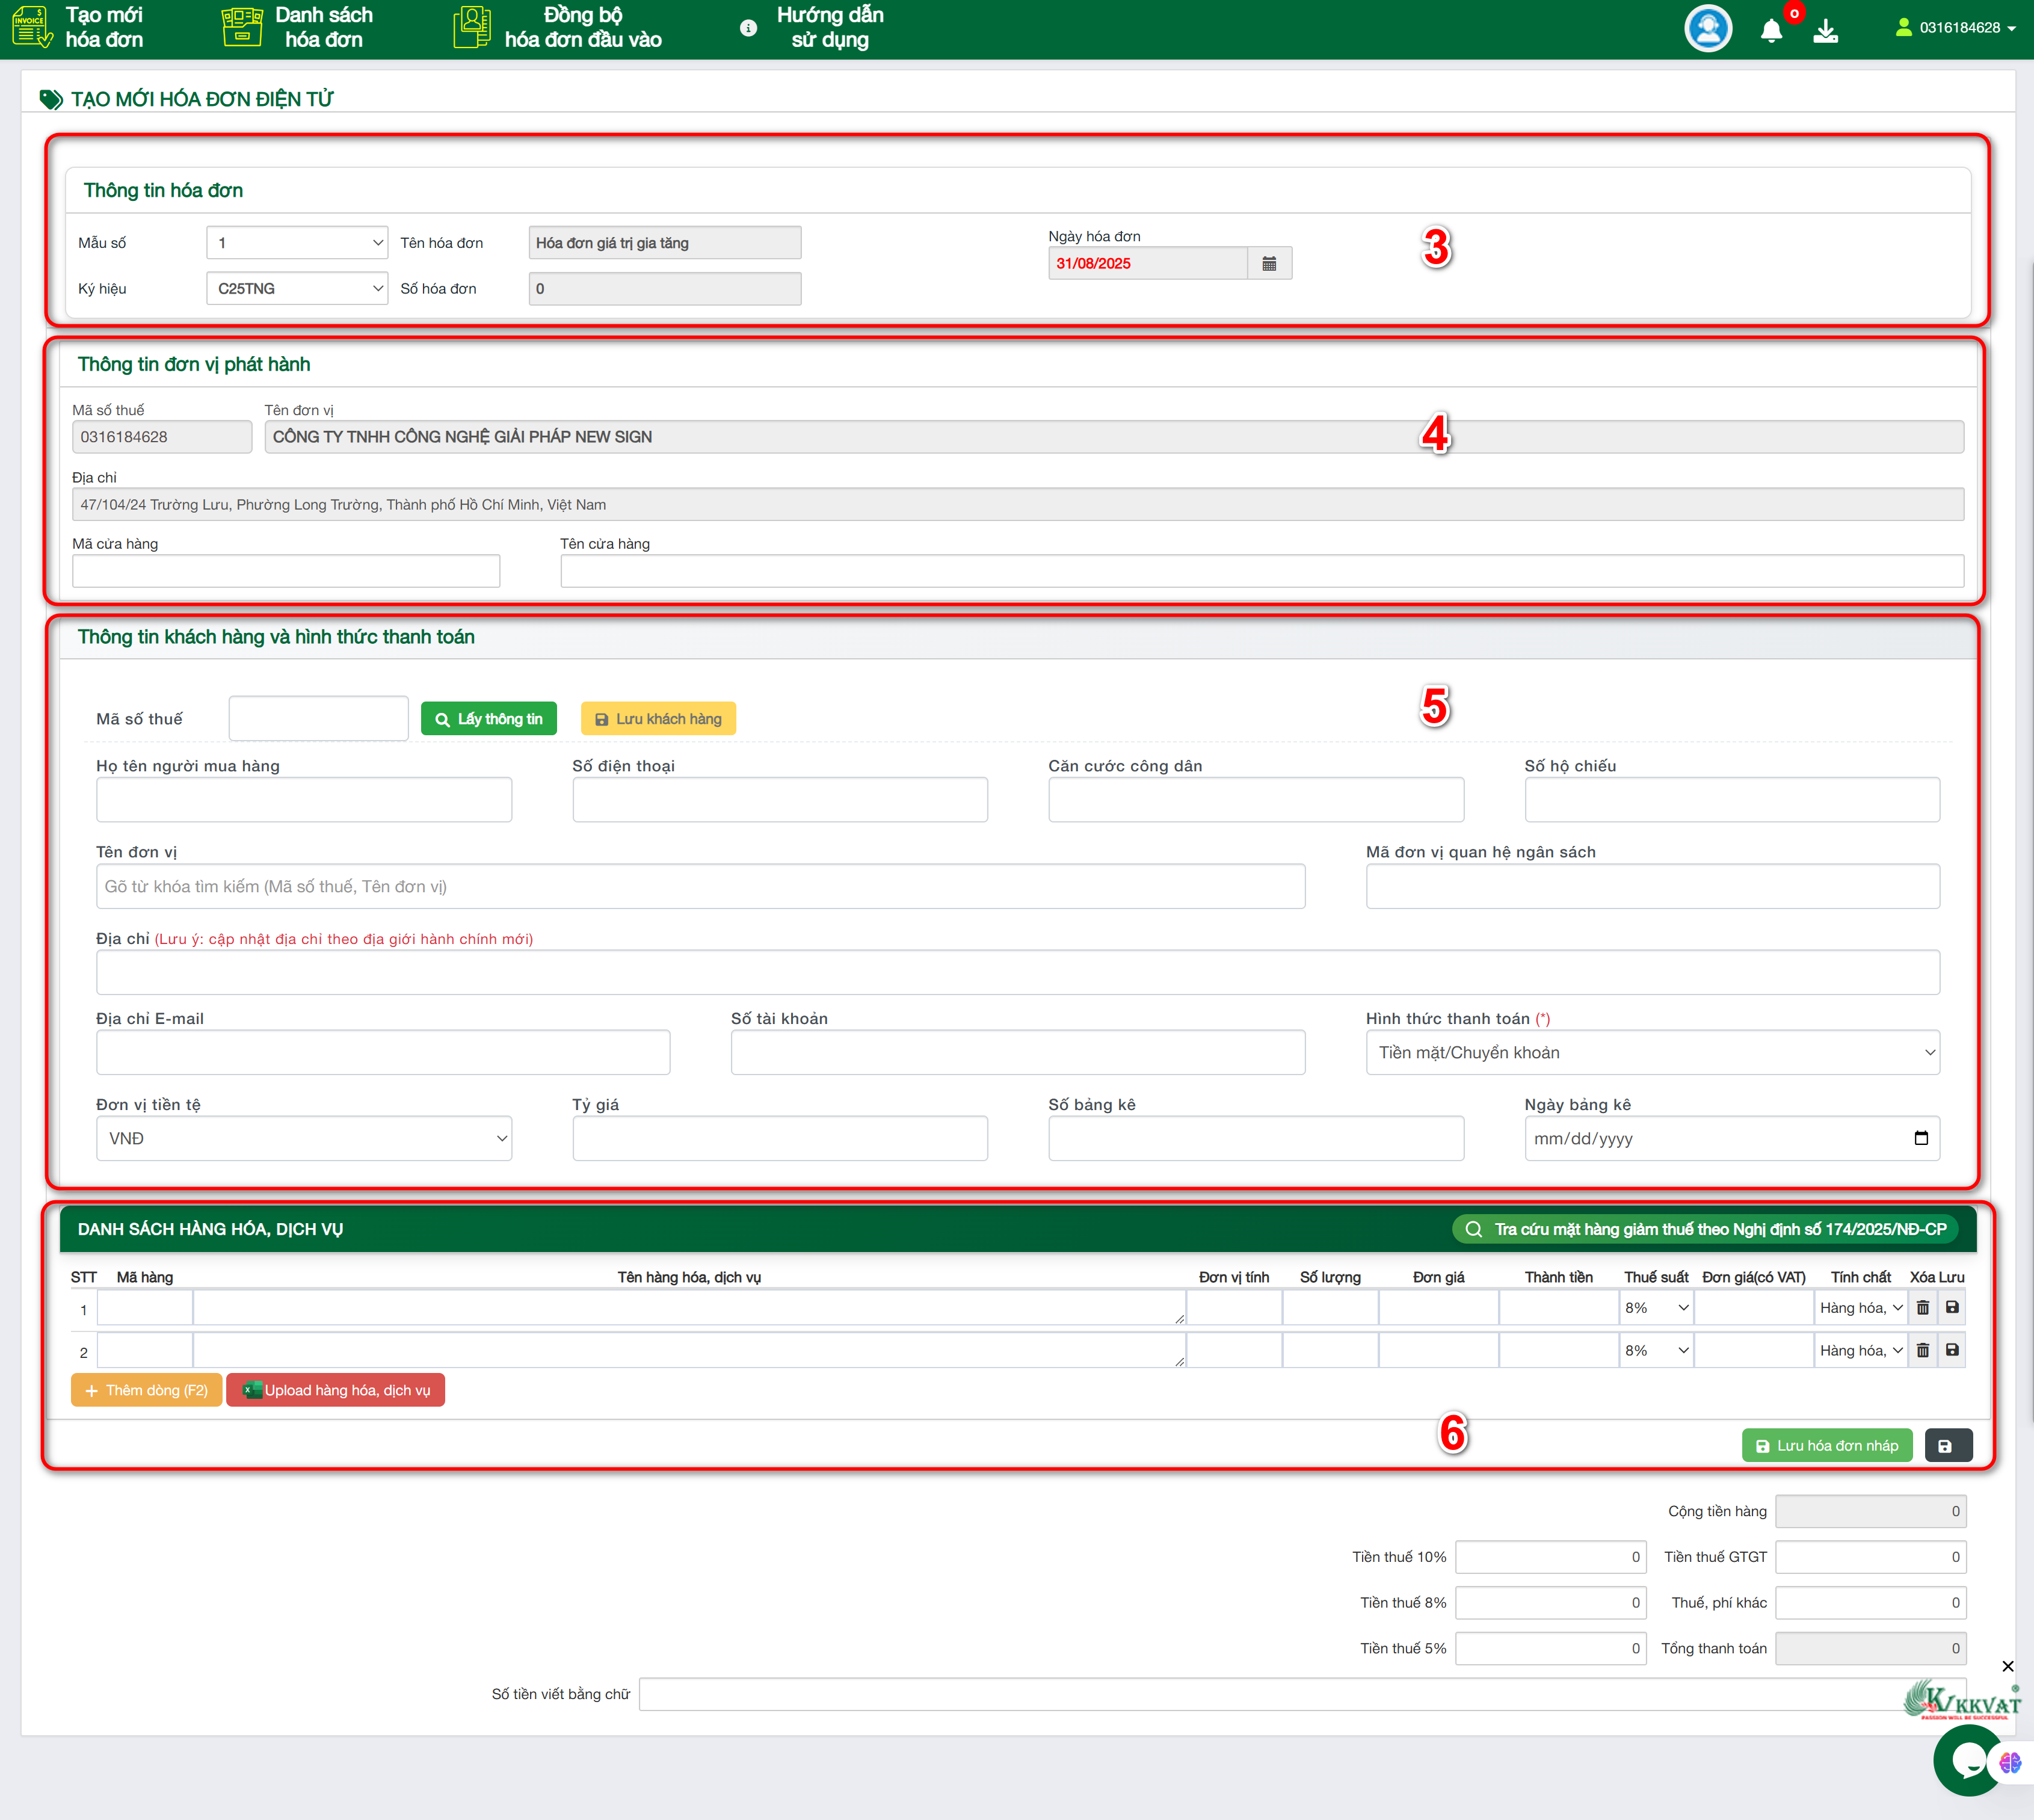This screenshot has width=2034, height=1820.
Task: Click the Họ tên người mua hàng field
Action: point(303,800)
